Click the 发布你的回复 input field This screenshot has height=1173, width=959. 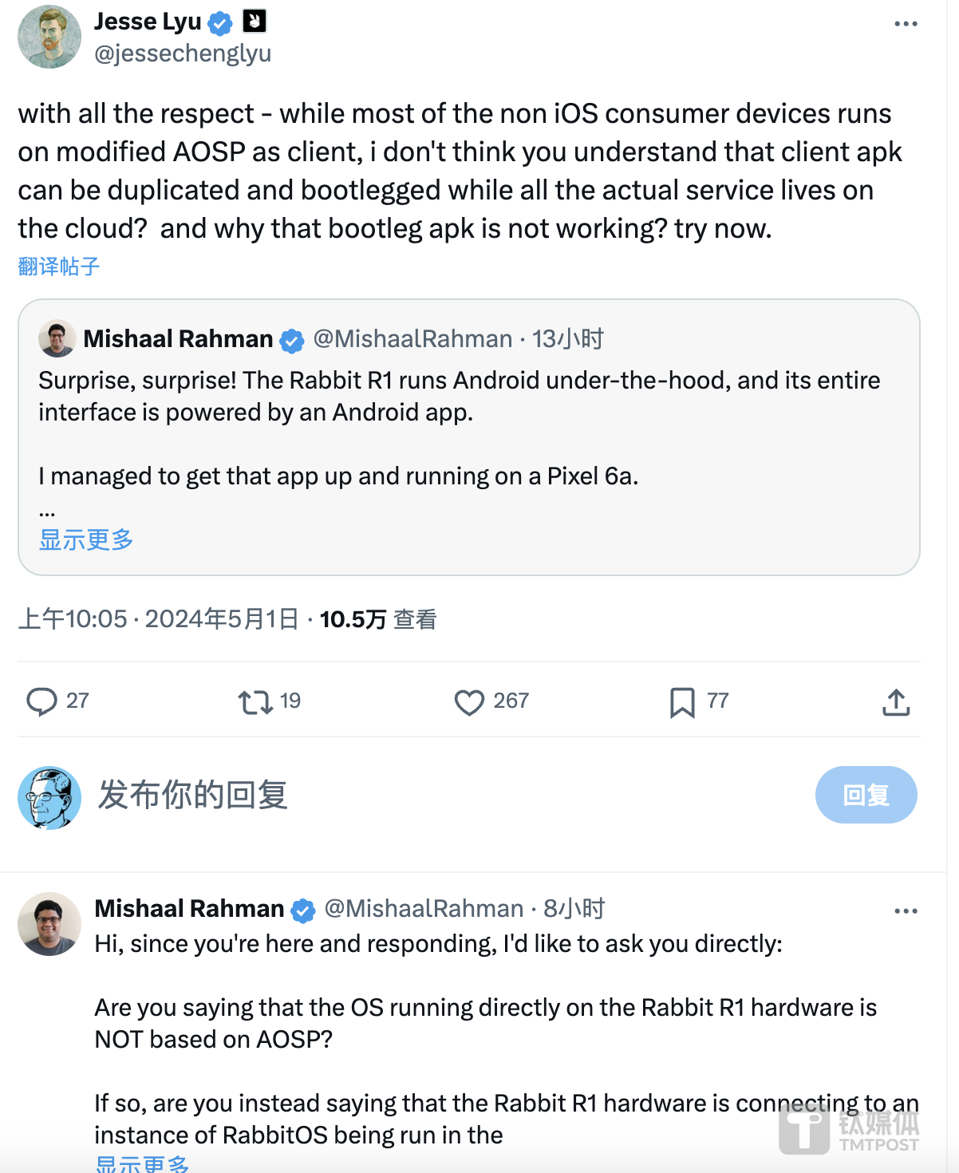tap(194, 795)
